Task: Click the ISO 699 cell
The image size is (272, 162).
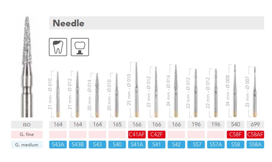Action: 255,124
